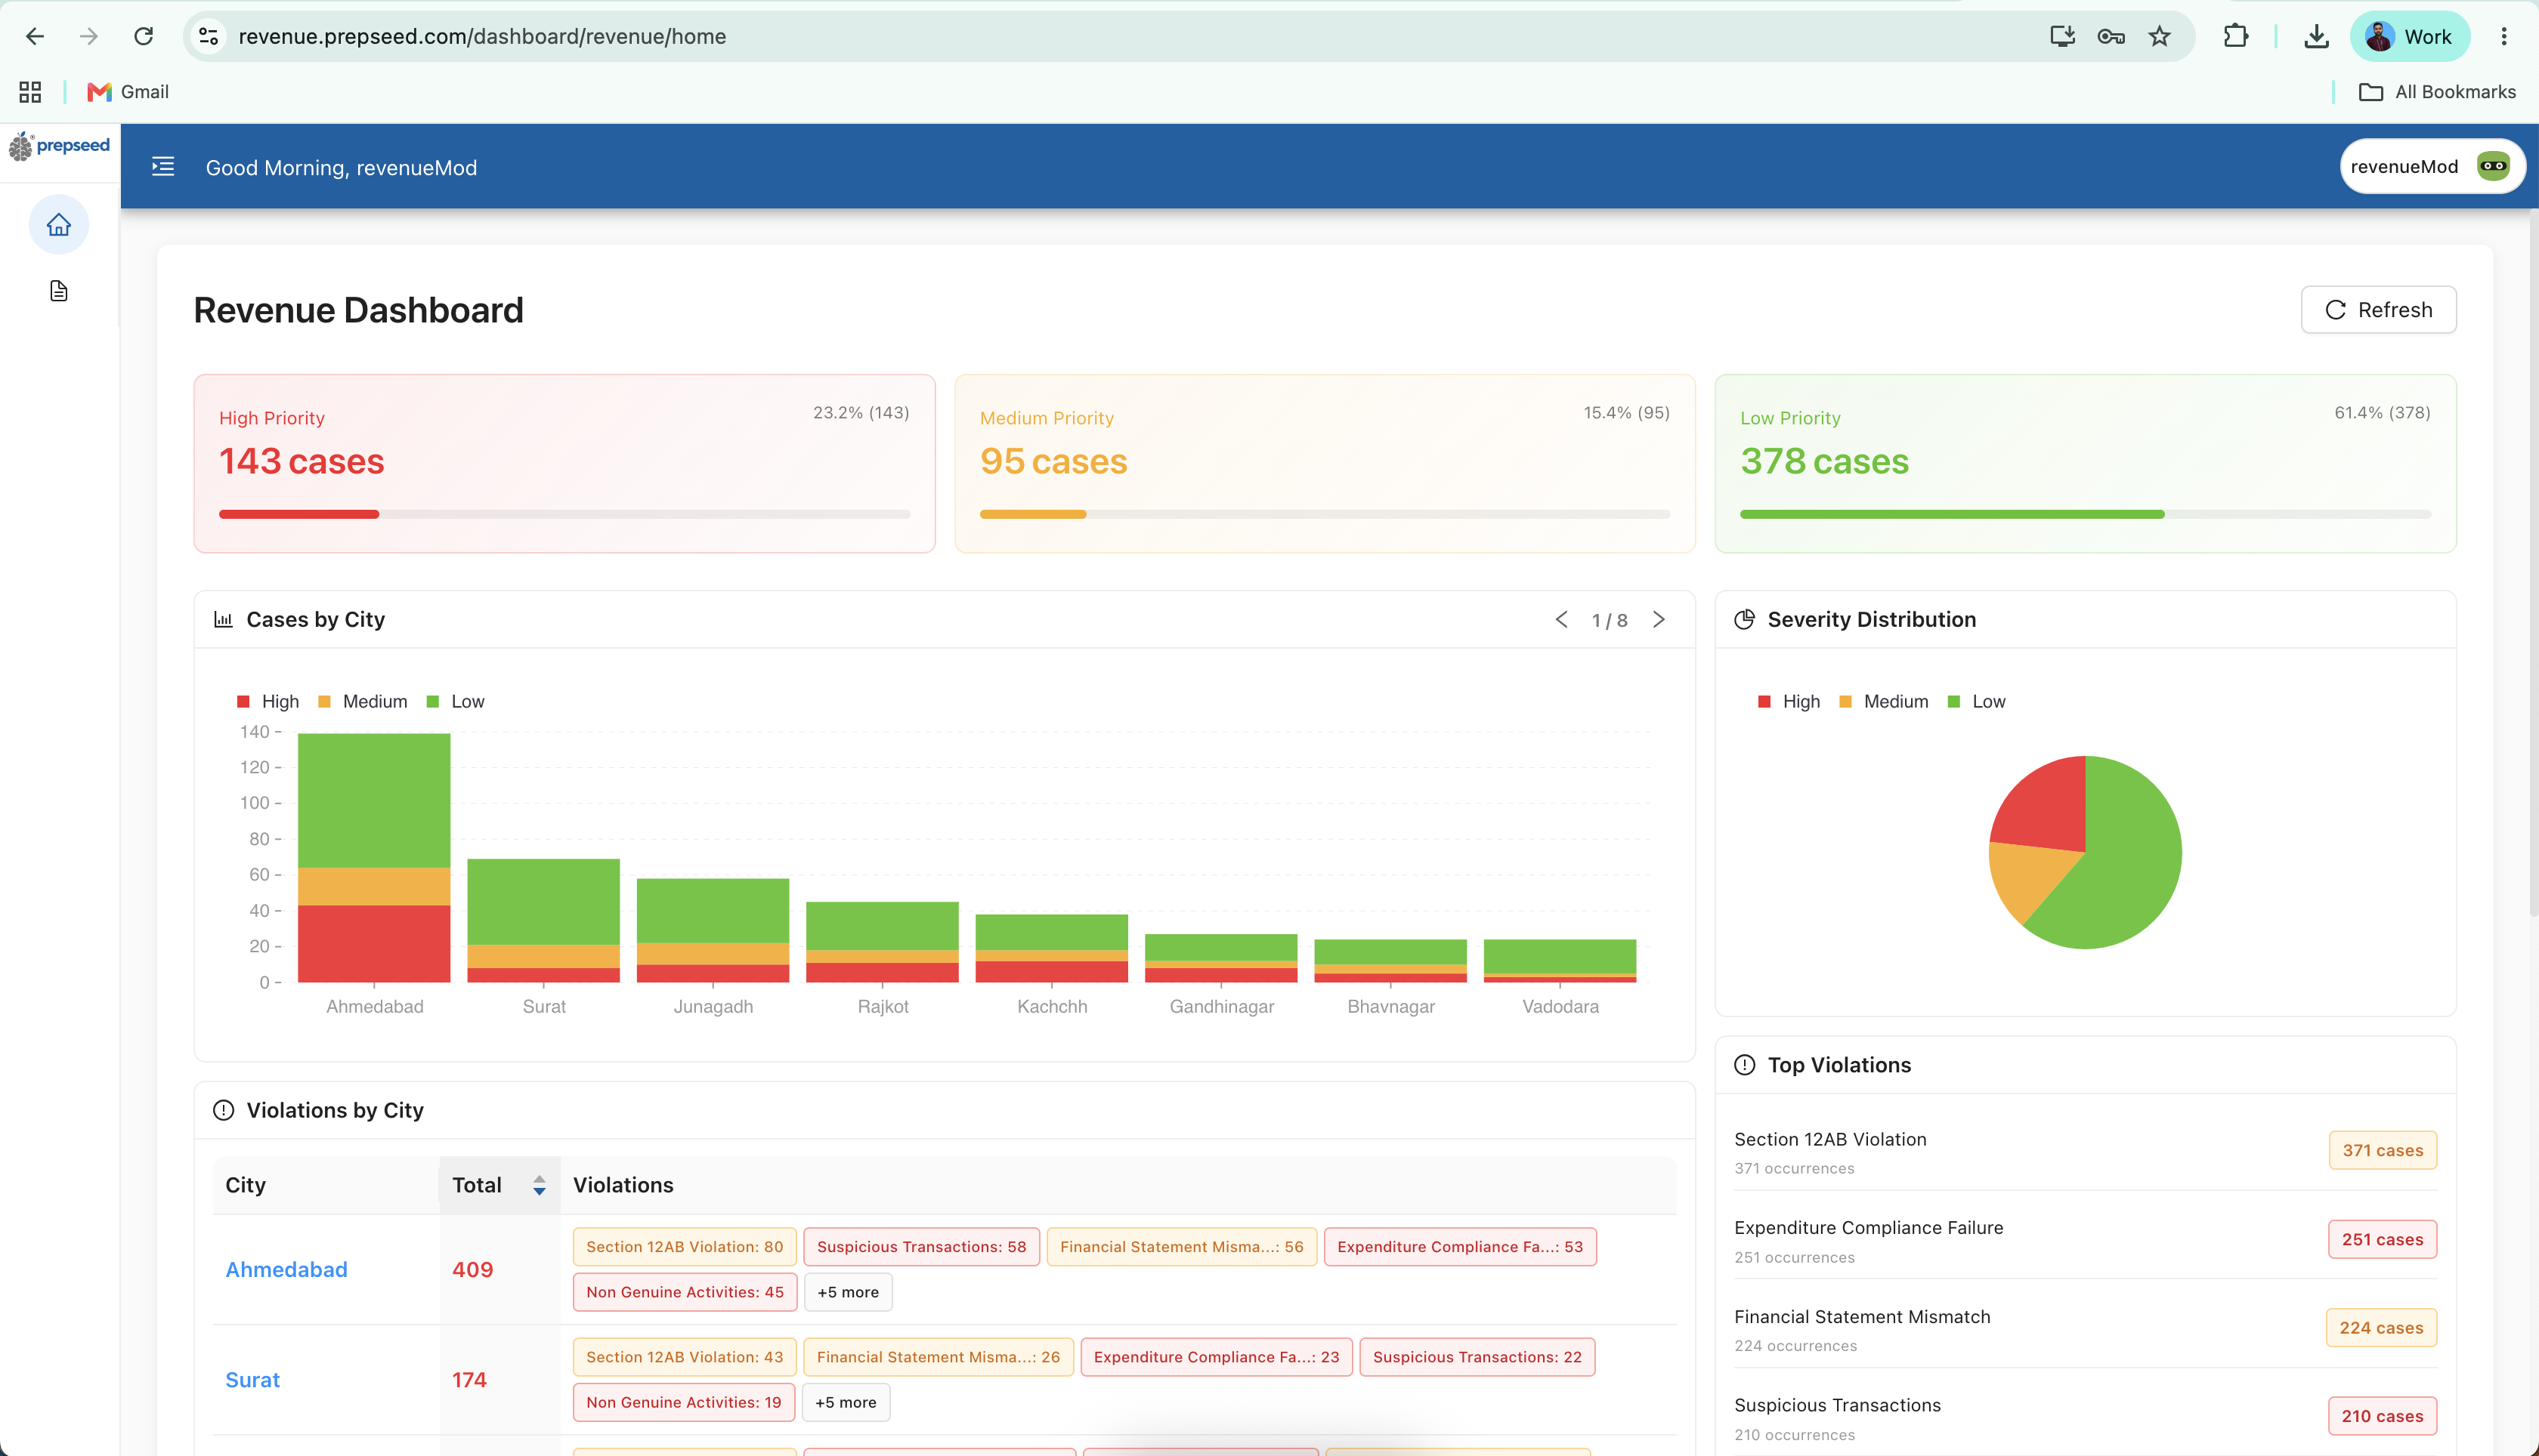Screen dimensions: 2539x1456
Task: Click the 371 cases badge
Action: tap(2382, 1150)
